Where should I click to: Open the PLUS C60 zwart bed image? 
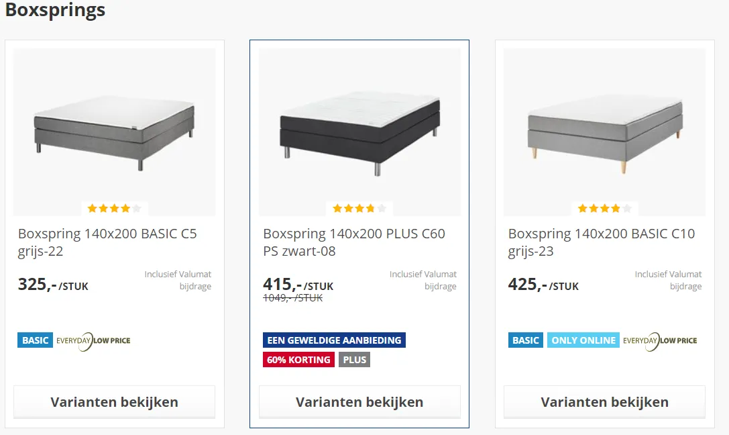[359, 132]
